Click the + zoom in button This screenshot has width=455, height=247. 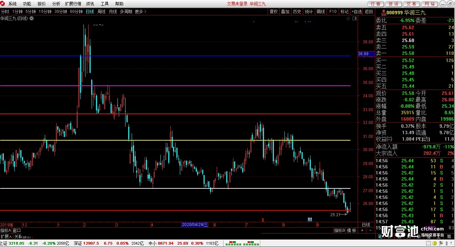(x=362, y=230)
